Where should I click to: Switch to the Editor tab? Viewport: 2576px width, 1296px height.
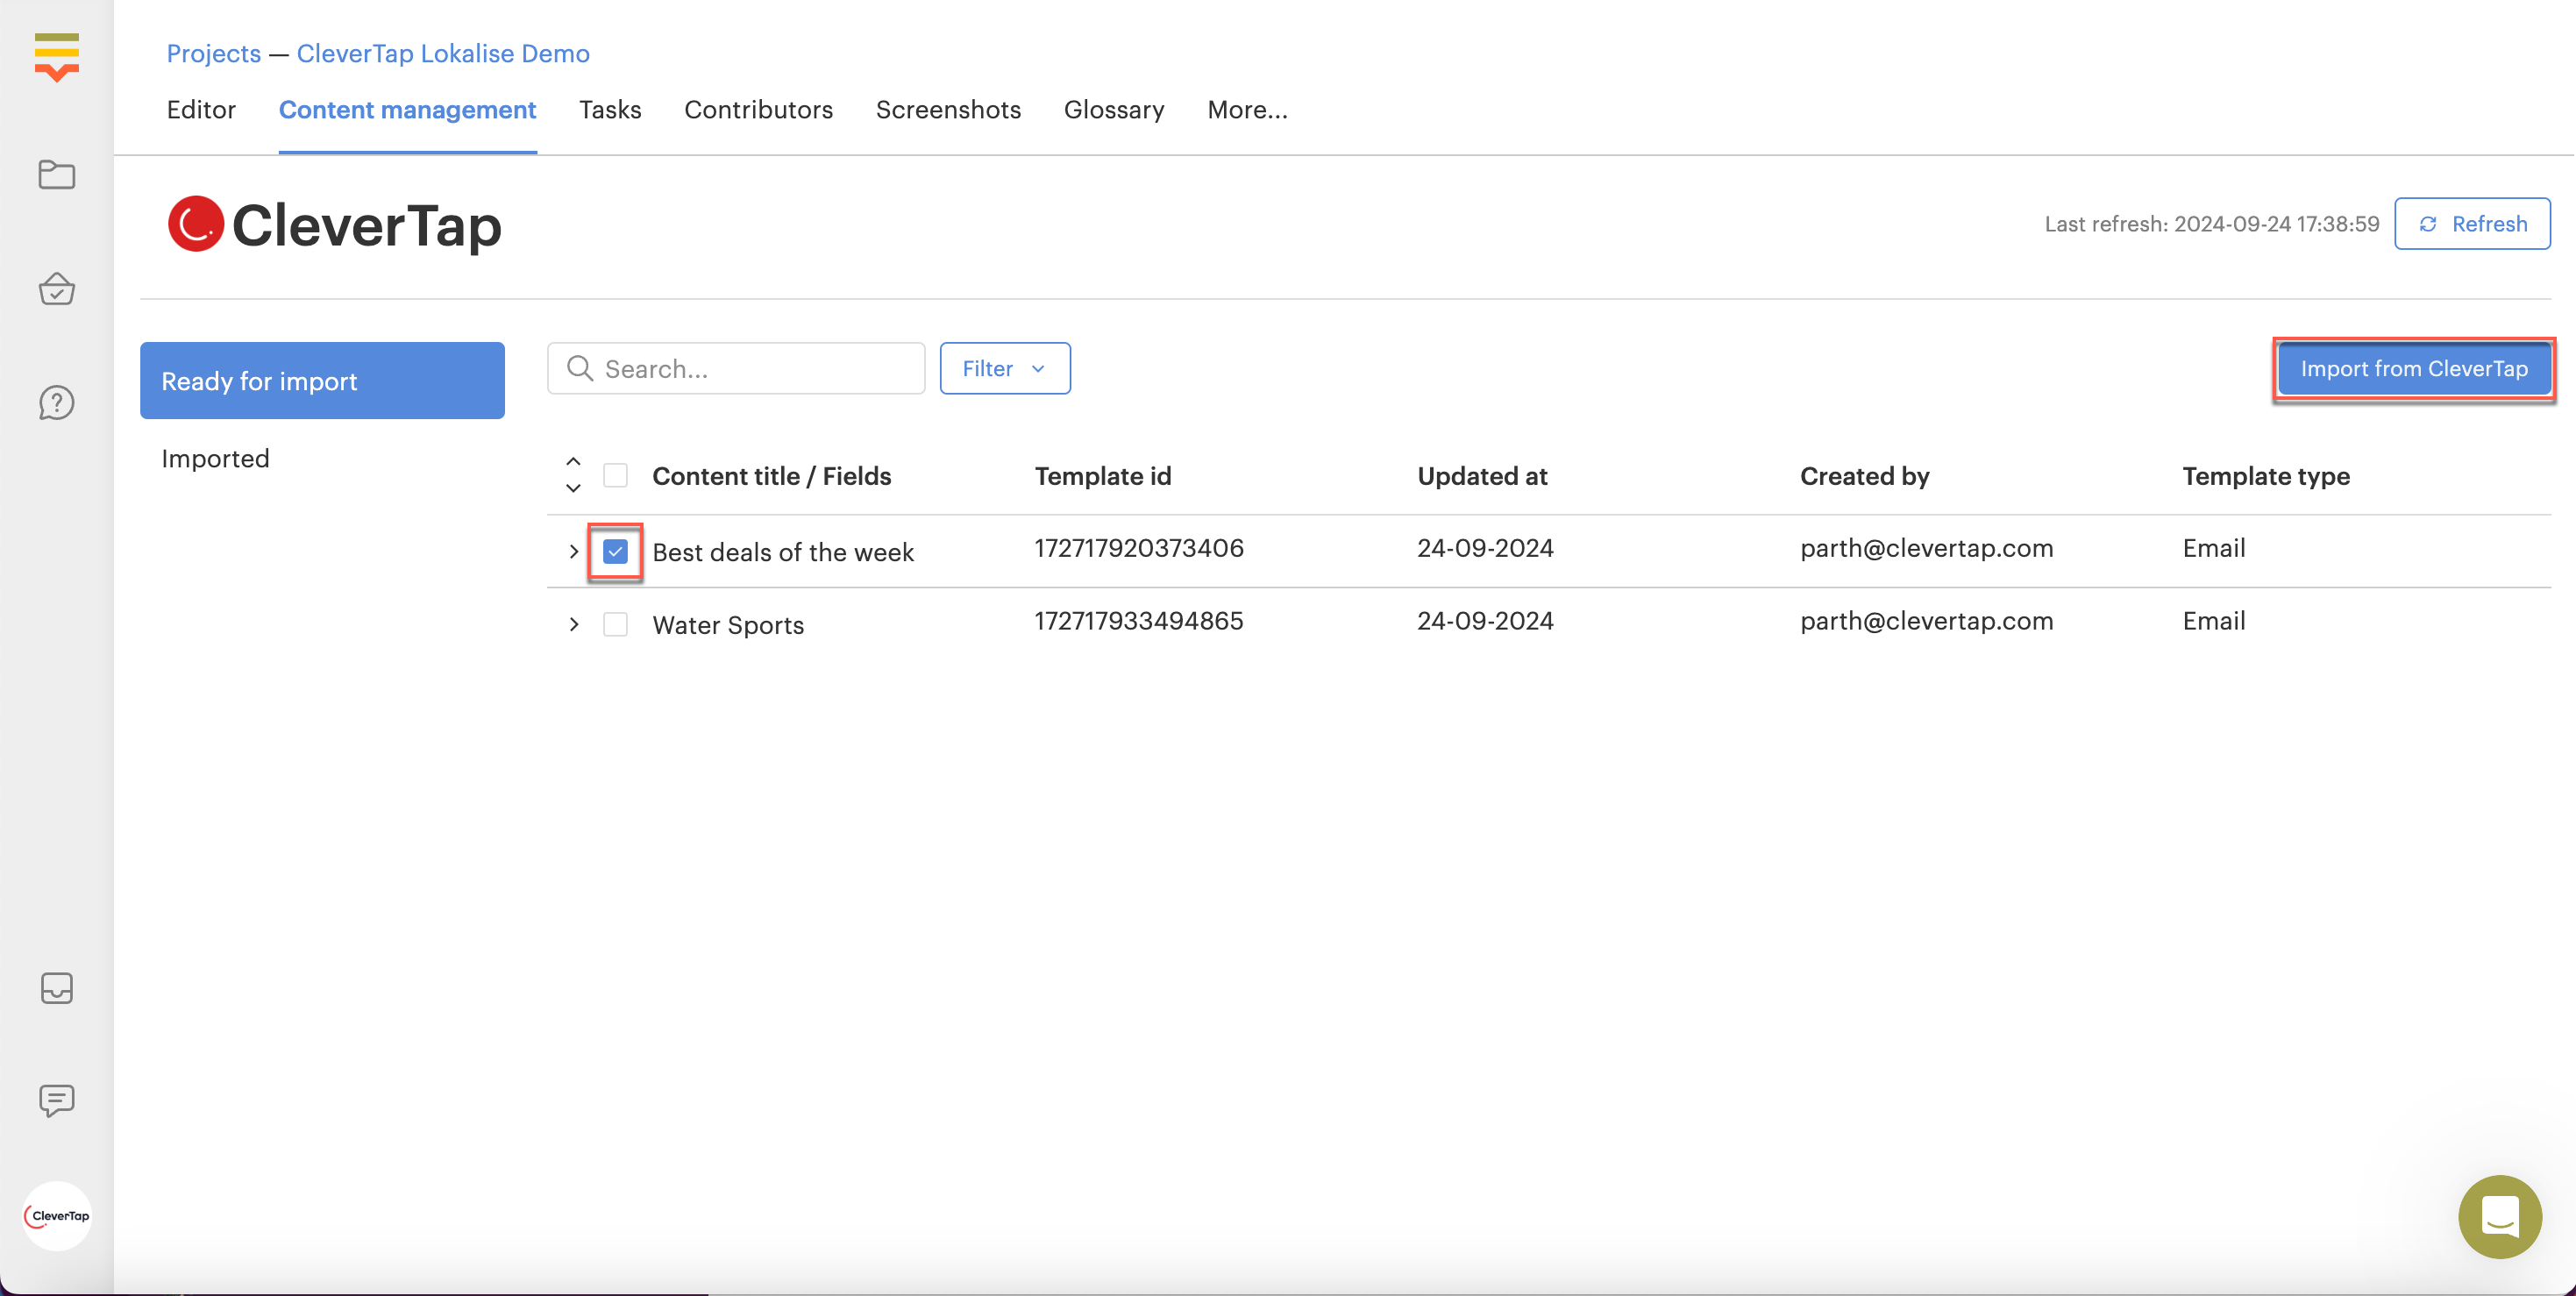[x=201, y=110]
